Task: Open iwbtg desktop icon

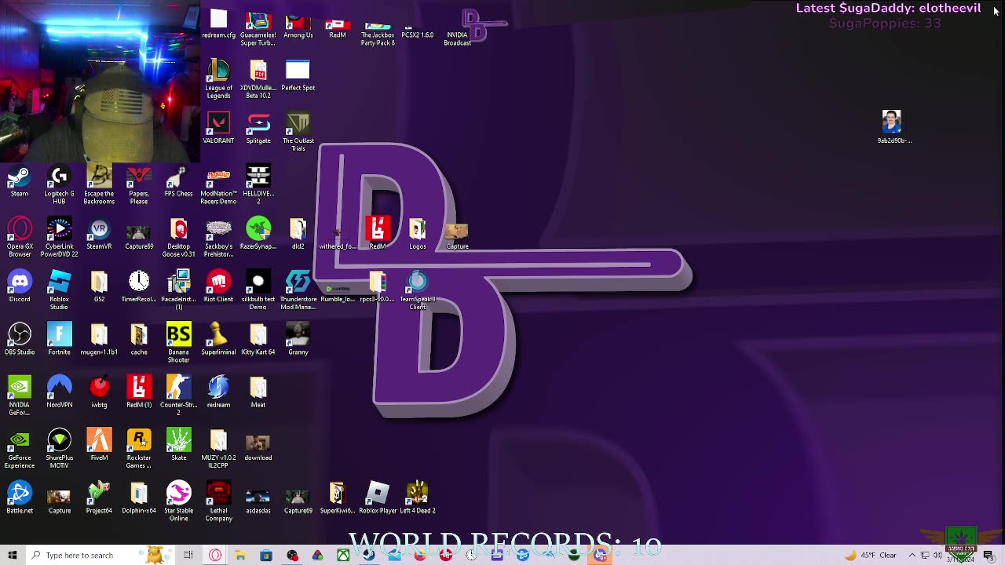Action: pos(99,392)
